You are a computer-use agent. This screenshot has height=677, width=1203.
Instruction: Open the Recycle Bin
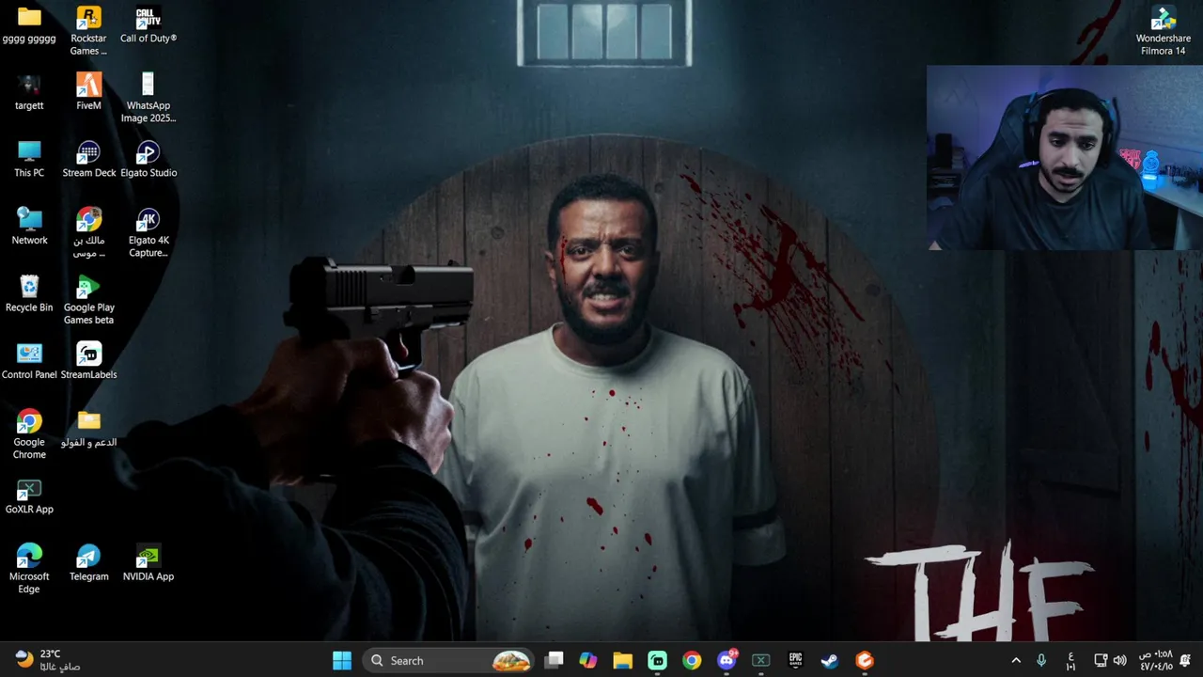[29, 294]
